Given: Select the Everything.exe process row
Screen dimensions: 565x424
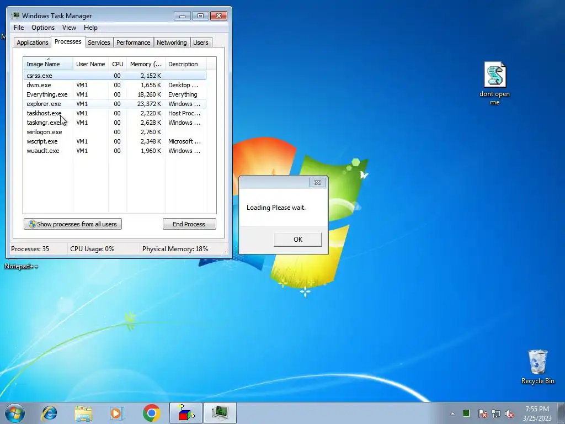Looking at the screenshot, I should [115, 94].
